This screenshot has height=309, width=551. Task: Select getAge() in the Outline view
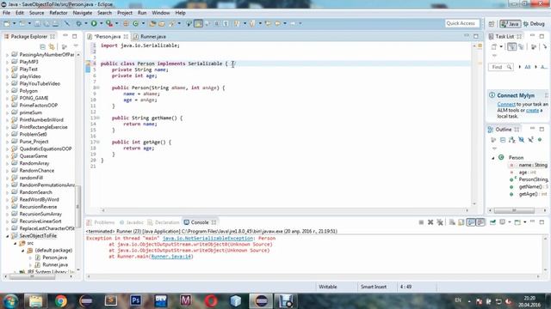coord(528,194)
